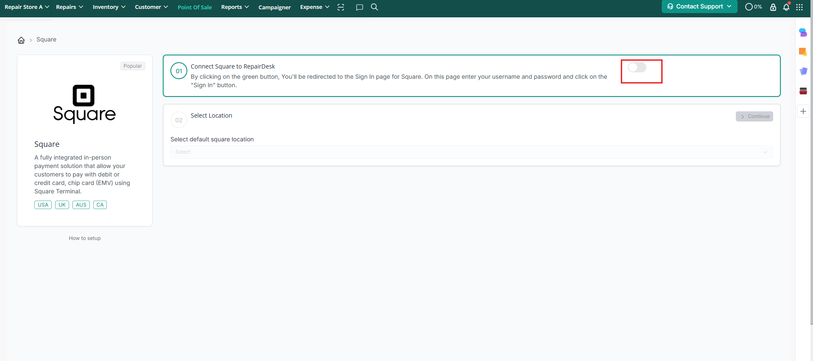
Task: Open the apps grid icon
Action: 799,7
